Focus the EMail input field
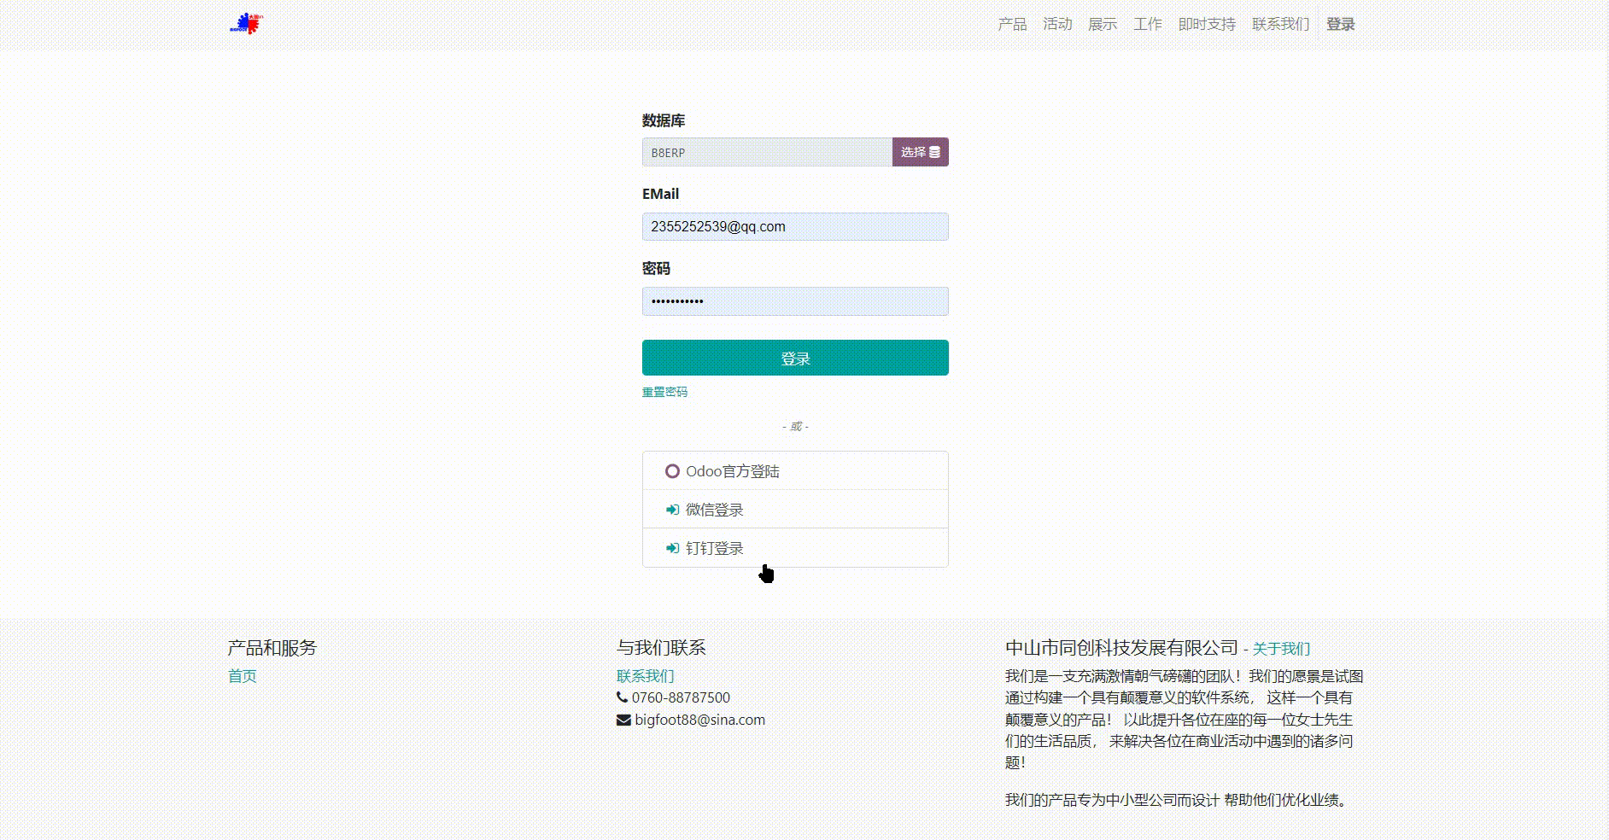 click(x=794, y=226)
